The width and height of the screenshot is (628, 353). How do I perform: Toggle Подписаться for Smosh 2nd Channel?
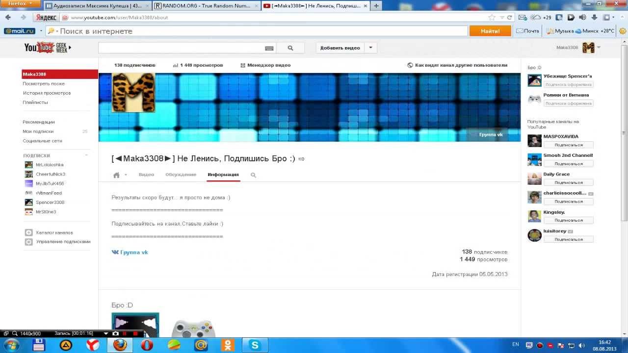point(568,164)
